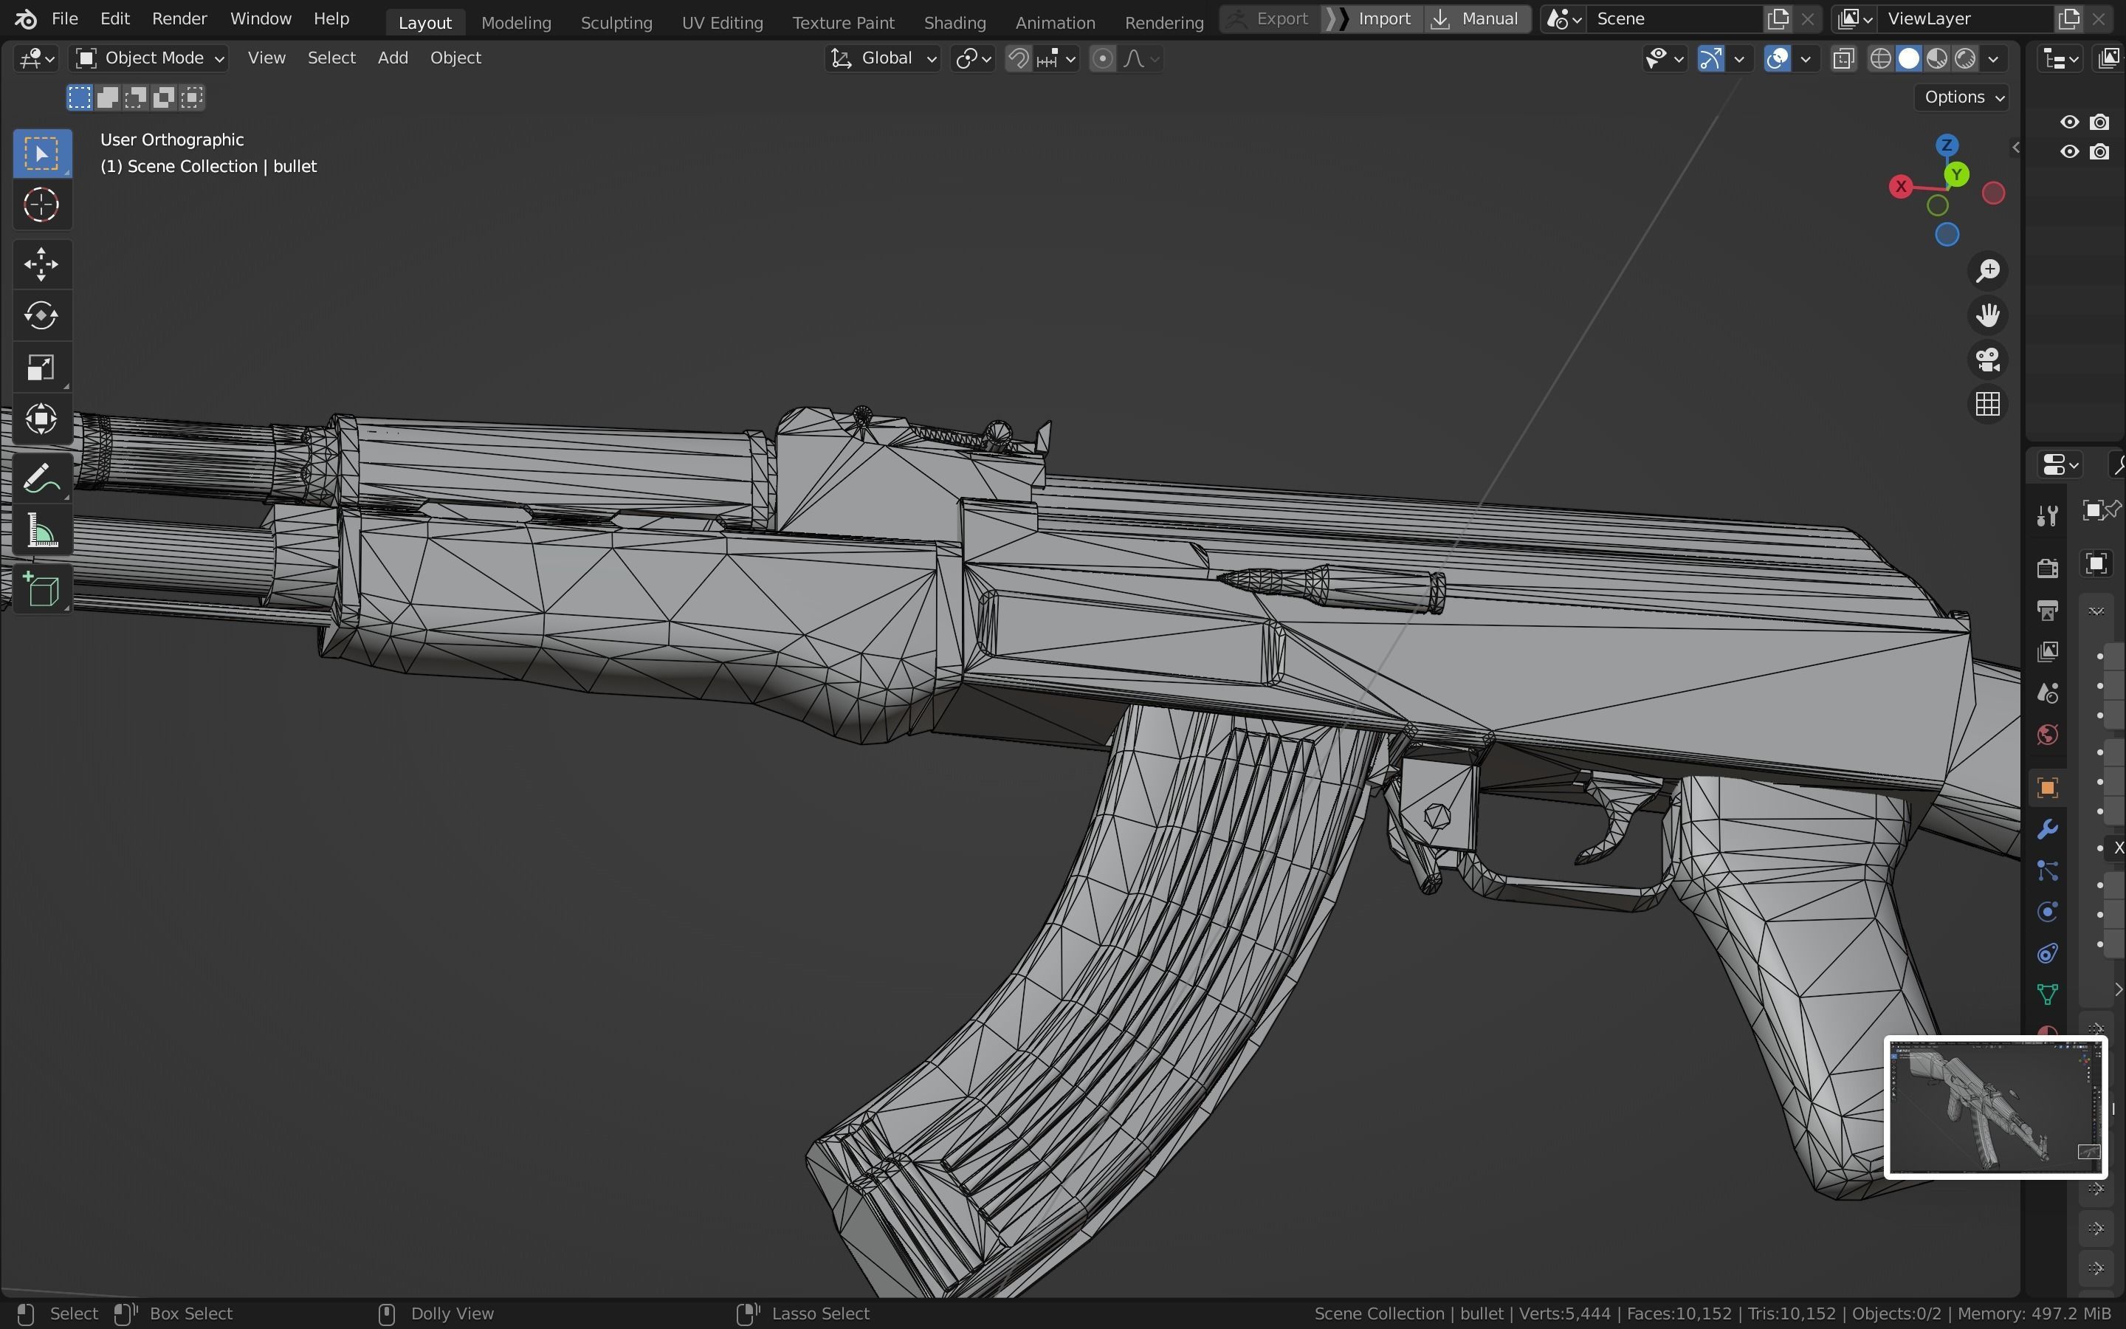The width and height of the screenshot is (2126, 1329).
Task: Switch to the Shading workspace tab
Action: coord(954,23)
